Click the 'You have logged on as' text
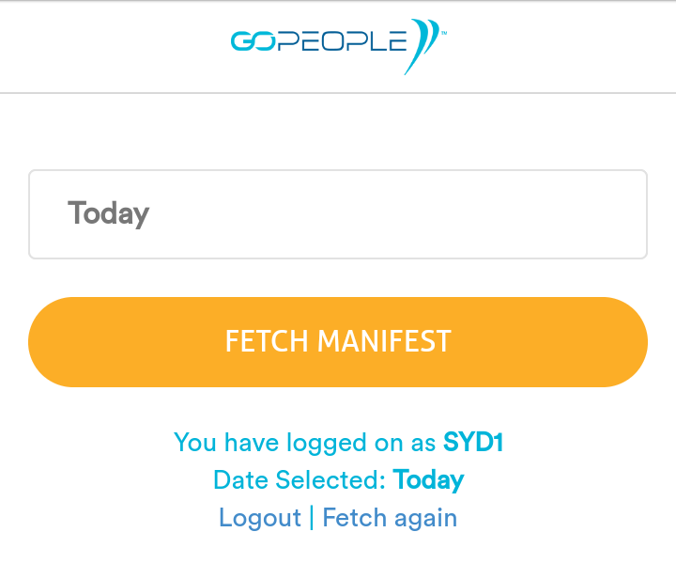Screen dimensions: 676x579 (x=305, y=443)
